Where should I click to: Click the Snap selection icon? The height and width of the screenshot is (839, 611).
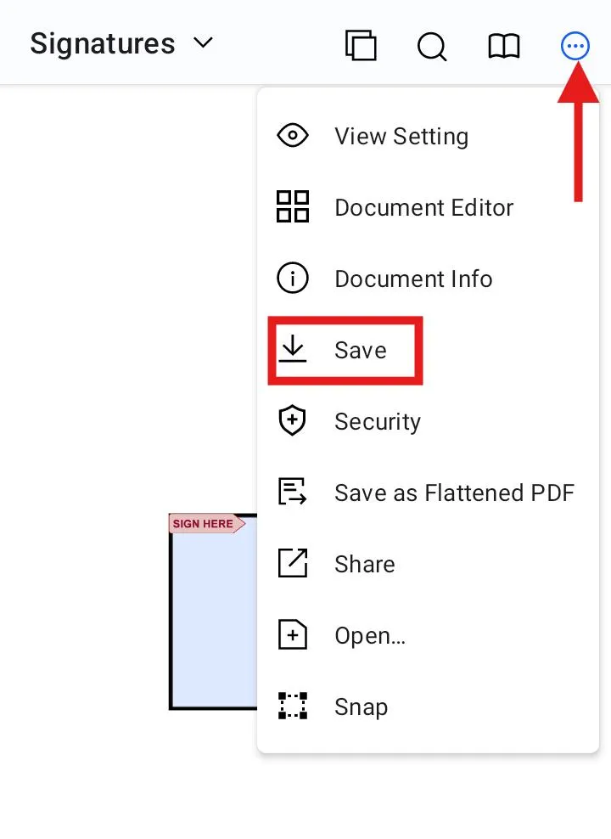(292, 707)
